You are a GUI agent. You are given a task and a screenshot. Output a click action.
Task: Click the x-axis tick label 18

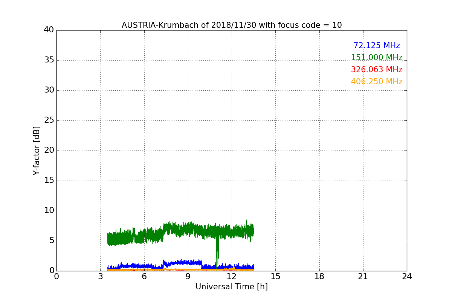coord(319,277)
